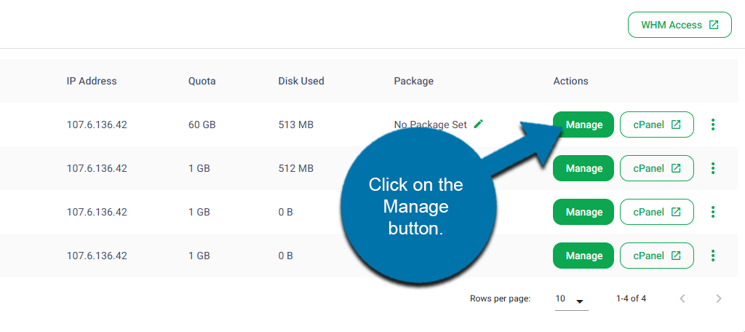This screenshot has height=332, width=745.
Task: Click the Disk Used column header
Action: click(x=301, y=81)
